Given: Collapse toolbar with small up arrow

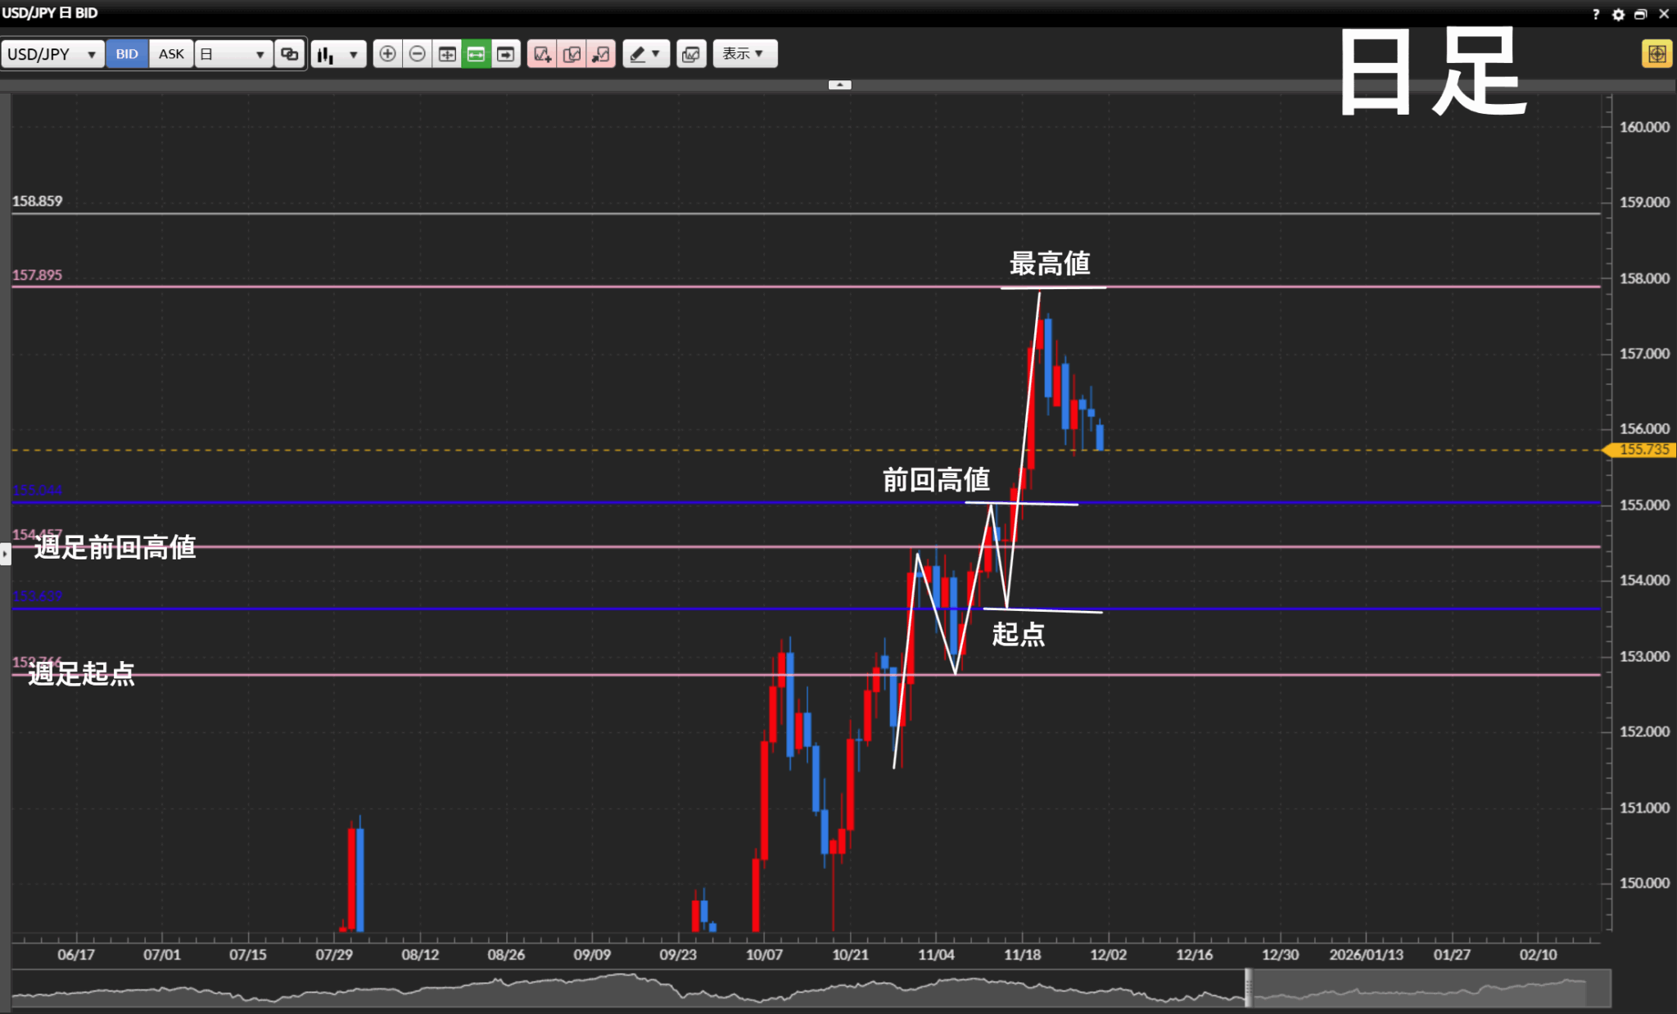Looking at the screenshot, I should pos(839,84).
